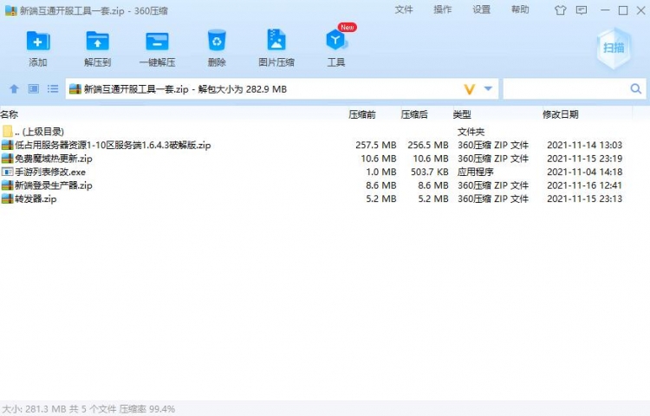Image resolution: width=650 pixels, height=416 pixels.
Task: Go up one level with the up arrow
Action: (14, 88)
